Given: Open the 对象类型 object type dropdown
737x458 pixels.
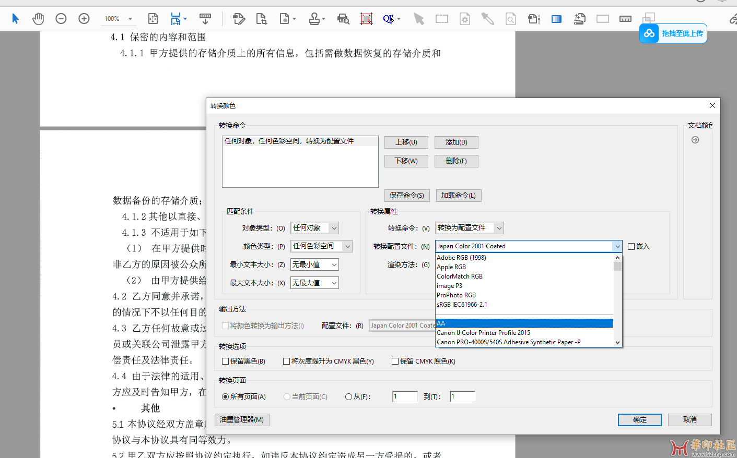Looking at the screenshot, I should click(x=314, y=228).
